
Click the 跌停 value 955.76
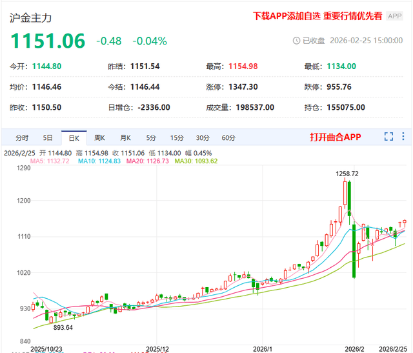point(339,86)
